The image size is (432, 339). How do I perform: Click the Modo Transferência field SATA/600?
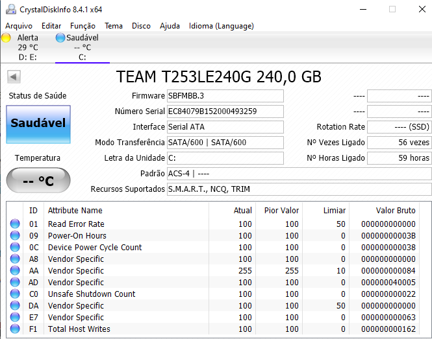tap(225, 143)
